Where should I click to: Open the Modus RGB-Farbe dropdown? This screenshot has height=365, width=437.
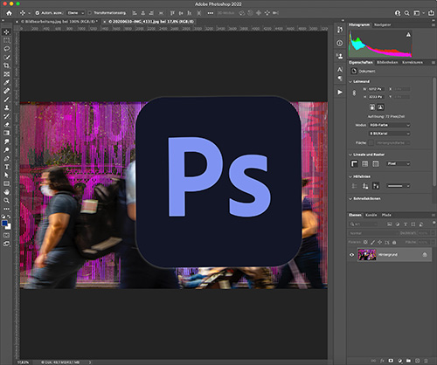[390, 125]
